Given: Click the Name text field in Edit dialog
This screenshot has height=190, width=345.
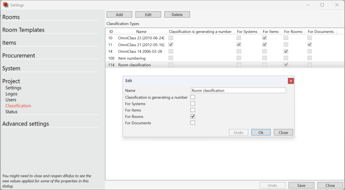Looking at the screenshot, I should [238, 91].
